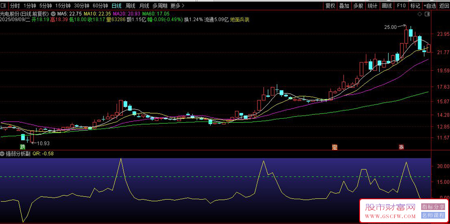Click the 高18.39 high price
Image resolution: width=450 pixels, height=224 pixels.
point(59,19)
